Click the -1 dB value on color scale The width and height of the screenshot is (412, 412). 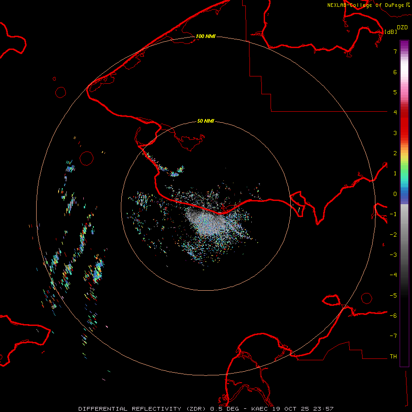[393, 214]
